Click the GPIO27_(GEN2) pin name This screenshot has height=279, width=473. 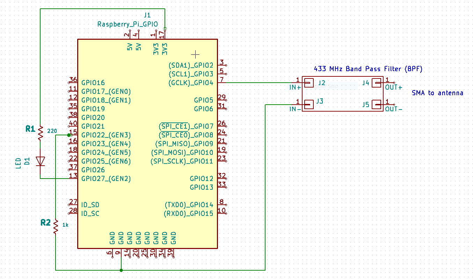(x=106, y=179)
